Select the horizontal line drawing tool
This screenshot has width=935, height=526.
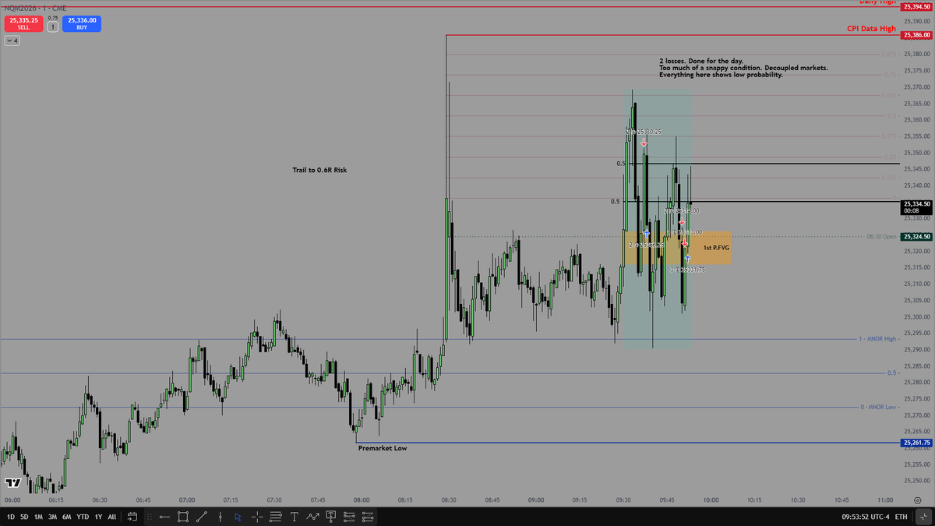coord(164,517)
